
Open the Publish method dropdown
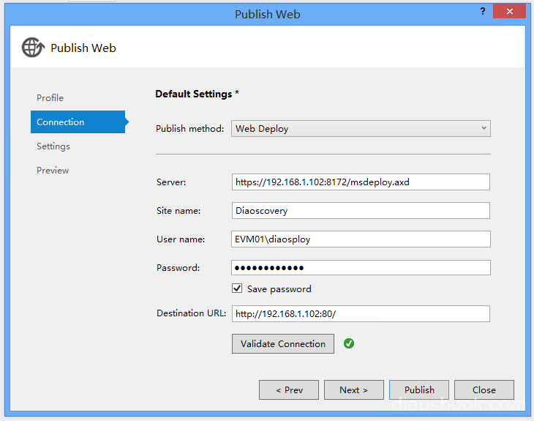point(361,129)
